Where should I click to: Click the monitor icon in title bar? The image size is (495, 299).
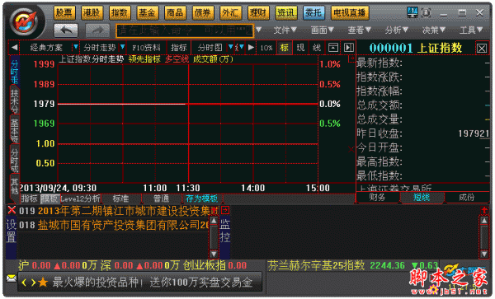point(412,12)
